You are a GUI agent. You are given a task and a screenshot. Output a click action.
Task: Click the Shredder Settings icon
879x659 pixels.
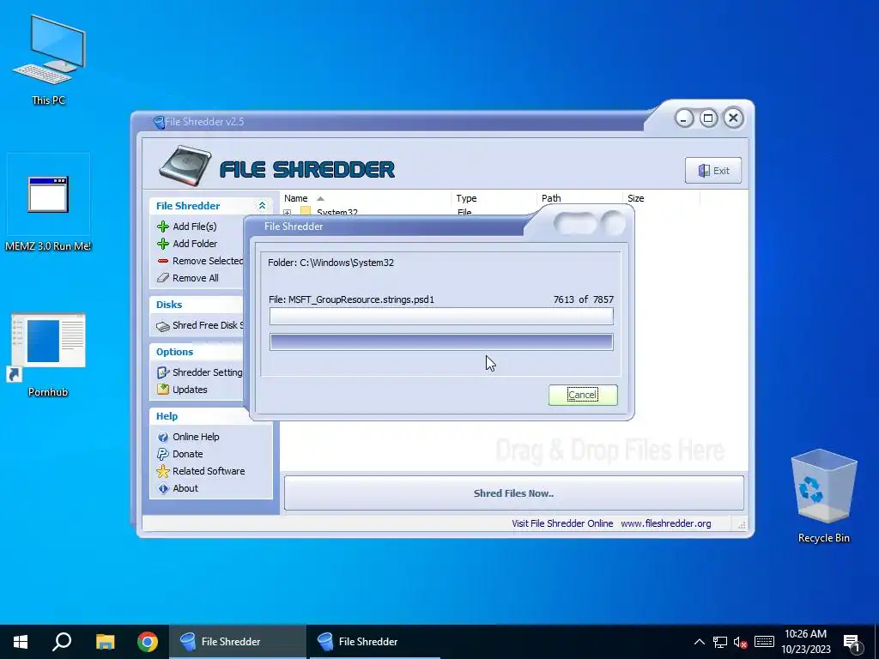[x=163, y=372]
